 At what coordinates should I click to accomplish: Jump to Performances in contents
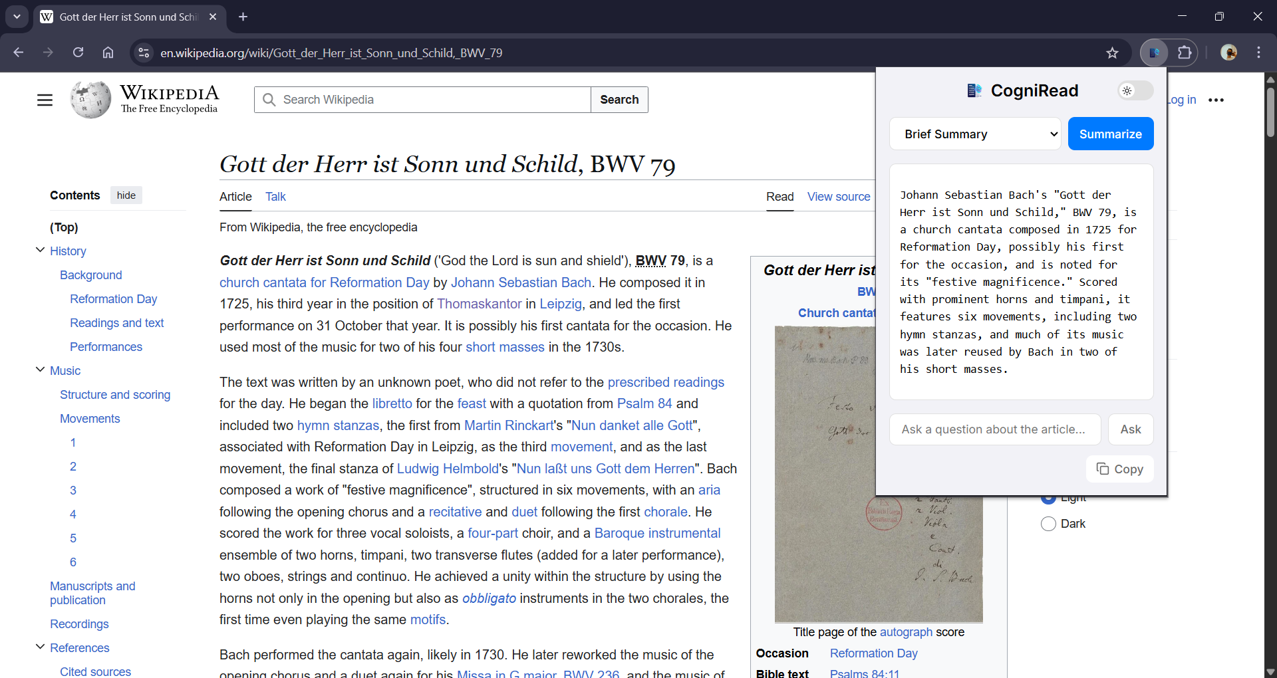106,347
